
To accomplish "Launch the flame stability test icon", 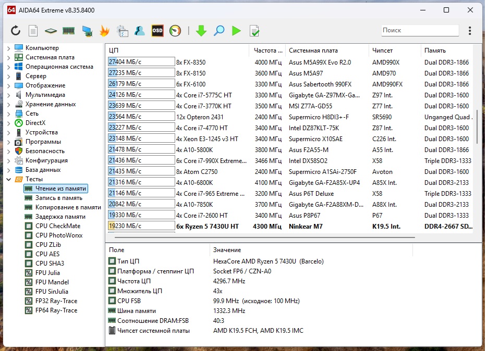I will coord(105,31).
